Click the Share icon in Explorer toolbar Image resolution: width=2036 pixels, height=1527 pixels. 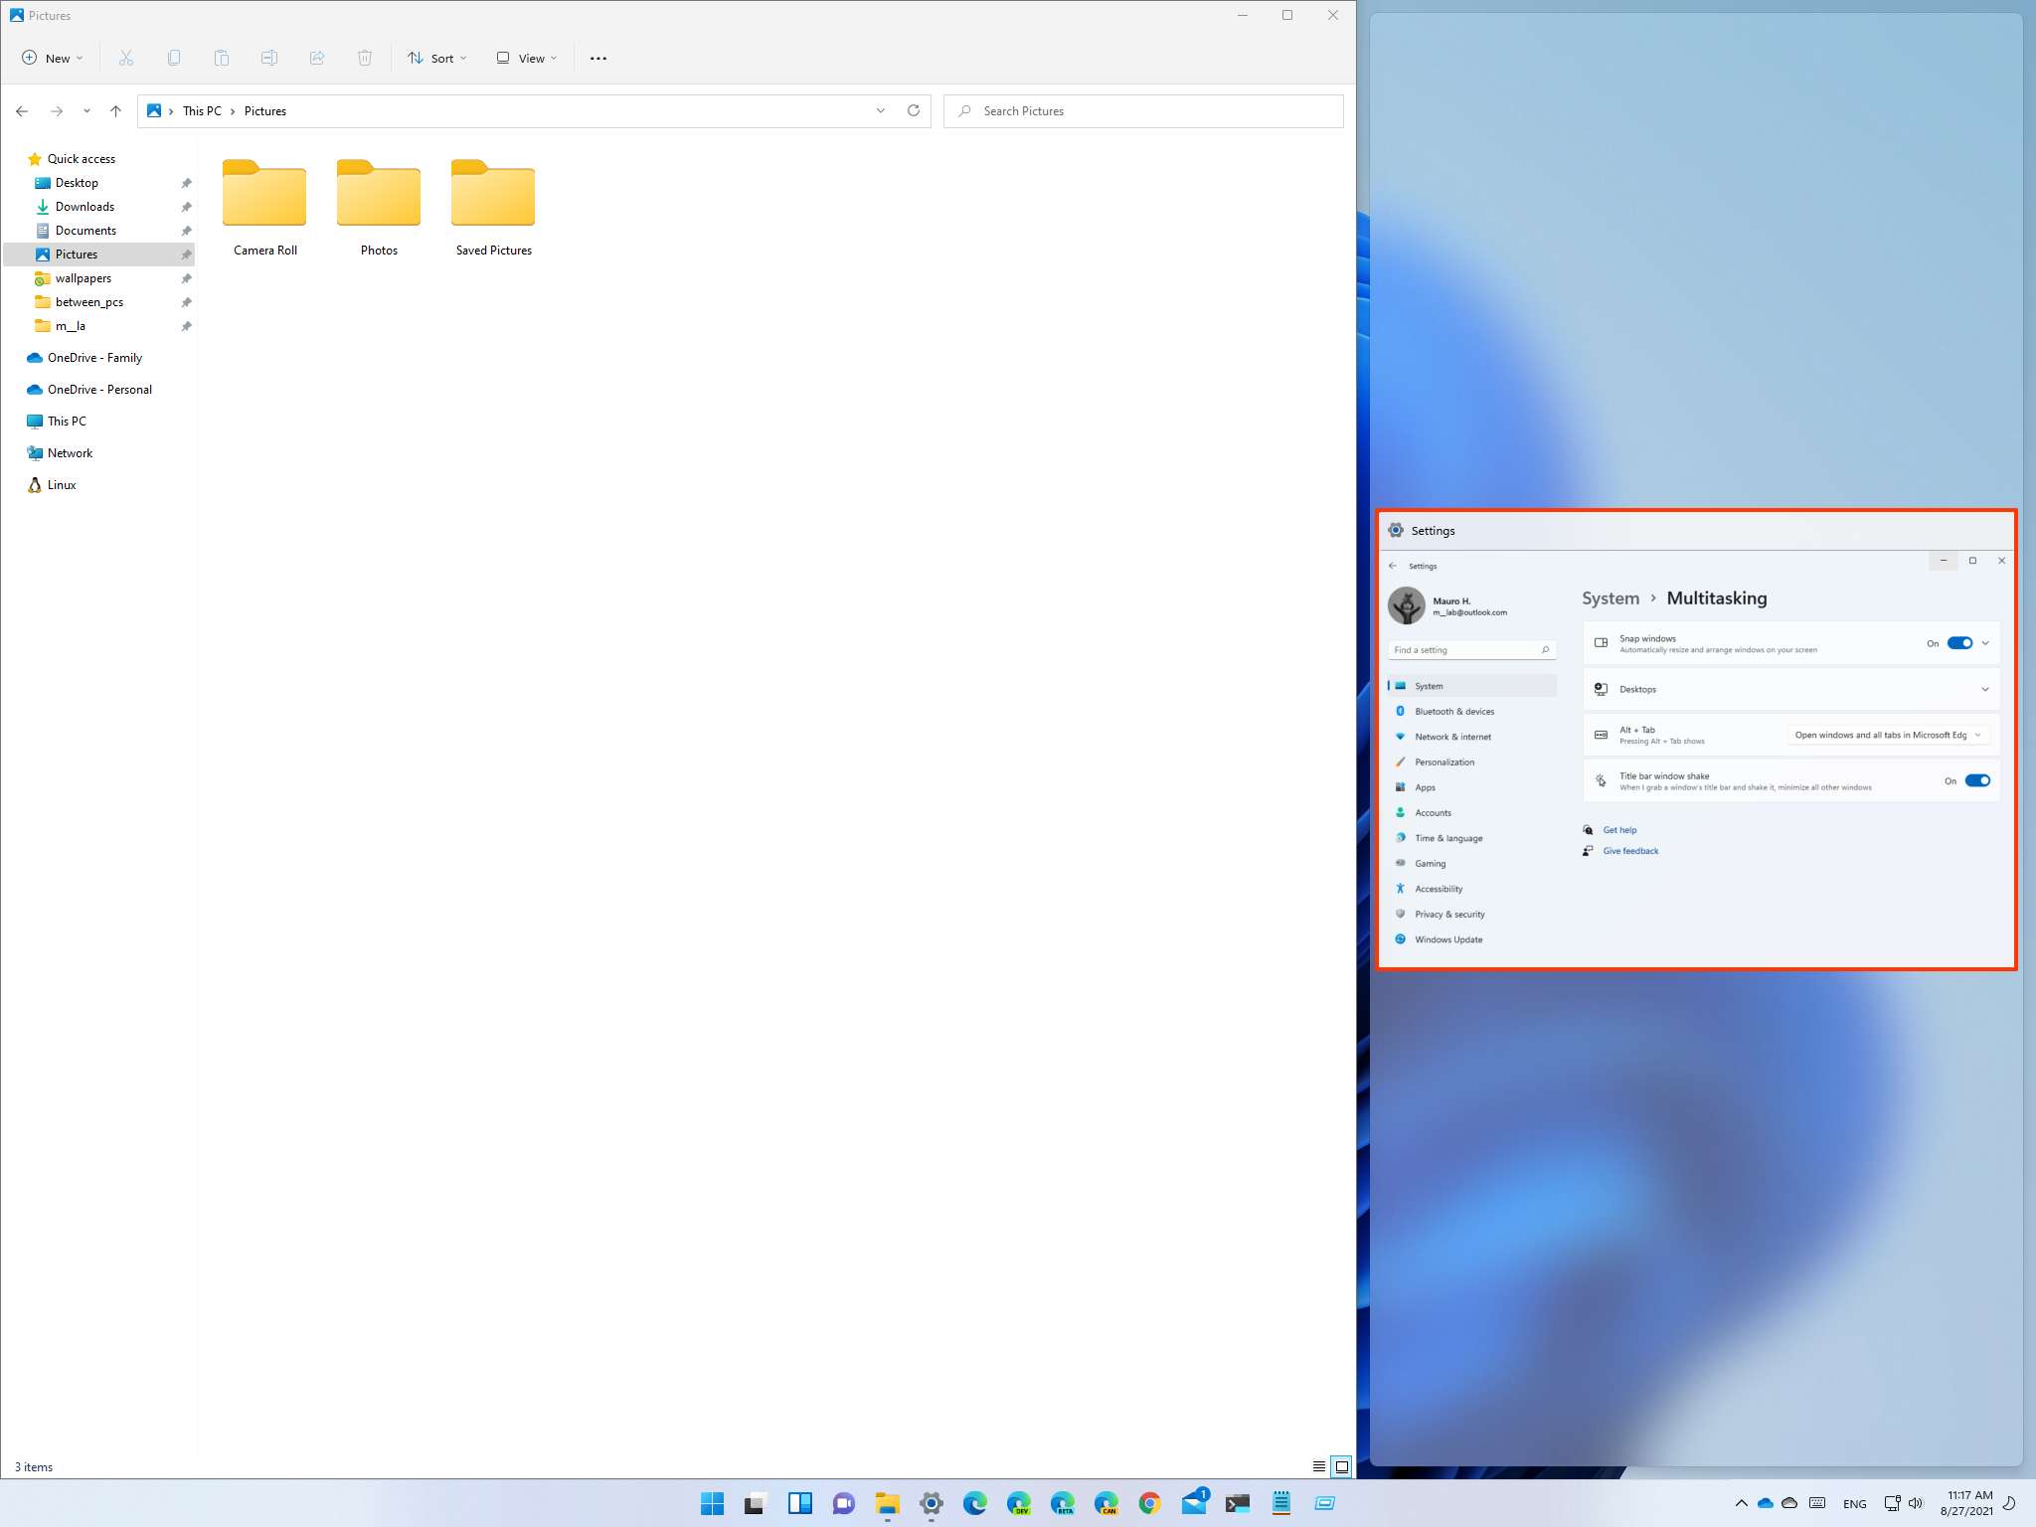point(317,58)
